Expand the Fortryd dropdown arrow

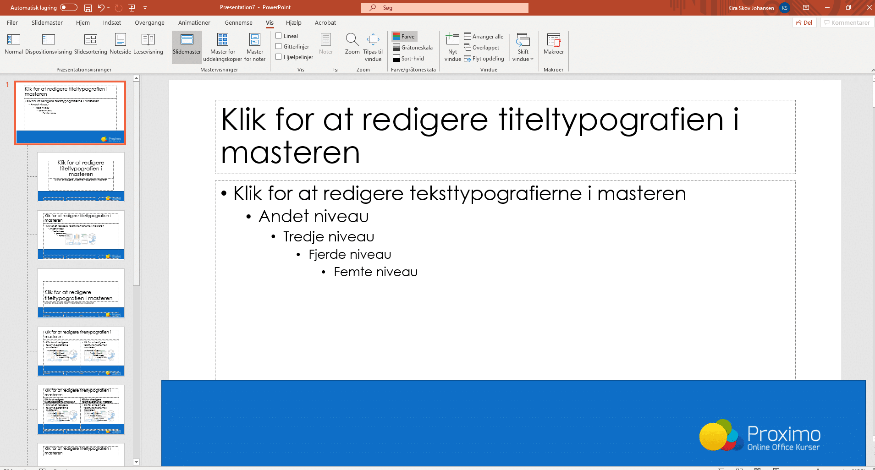coord(109,7)
